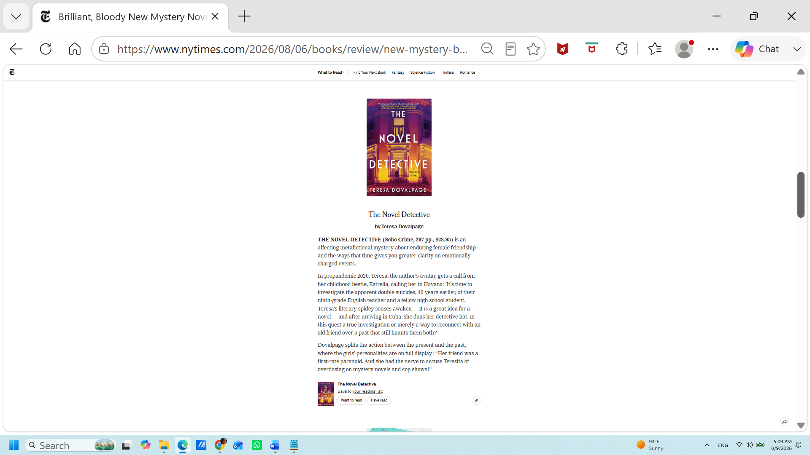Viewport: 810px width, 455px height.
Task: Open Settings and more ellipsis menu
Action: (713, 49)
